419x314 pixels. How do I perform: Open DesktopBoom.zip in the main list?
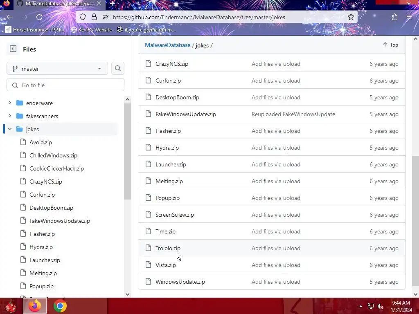pos(177,97)
